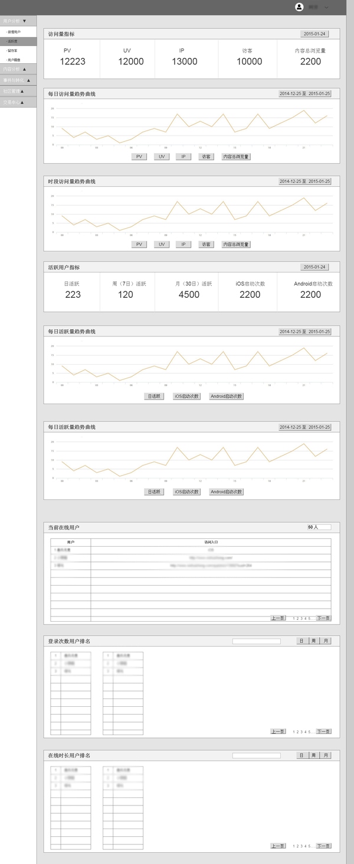Switch 登录次数用户排名 to 周 view
This screenshot has width=354, height=864.
point(314,641)
